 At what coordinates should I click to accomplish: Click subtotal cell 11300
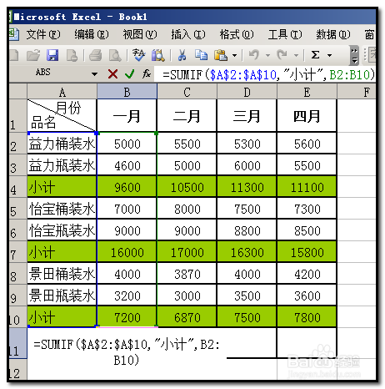click(247, 187)
